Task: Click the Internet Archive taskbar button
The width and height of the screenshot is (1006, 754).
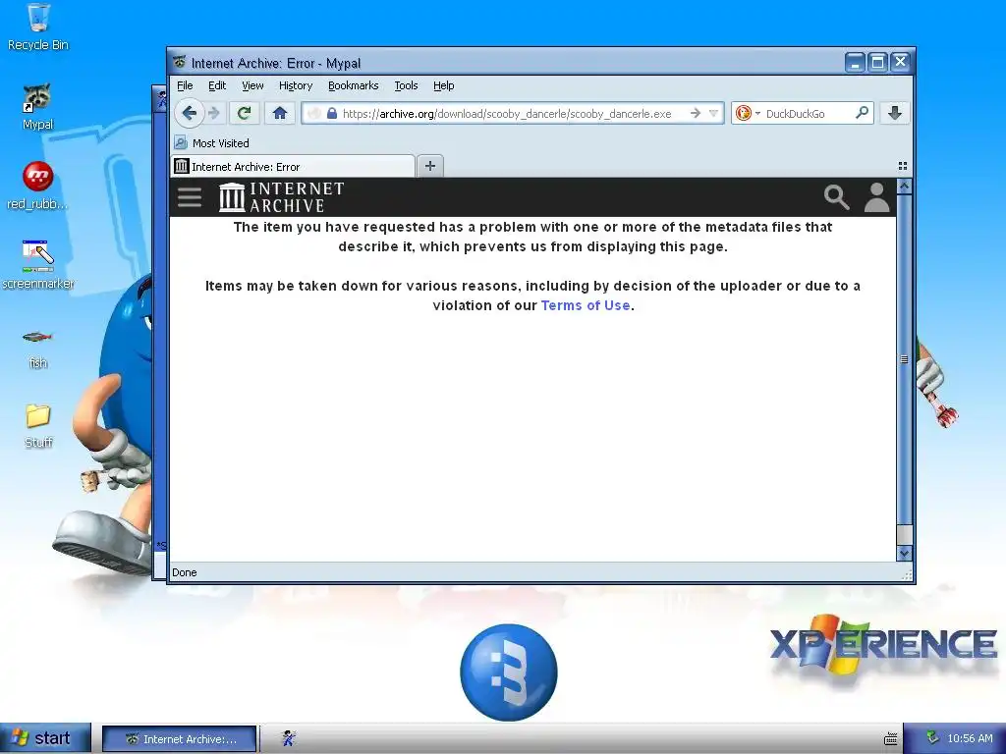Action: pyautogui.click(x=180, y=738)
